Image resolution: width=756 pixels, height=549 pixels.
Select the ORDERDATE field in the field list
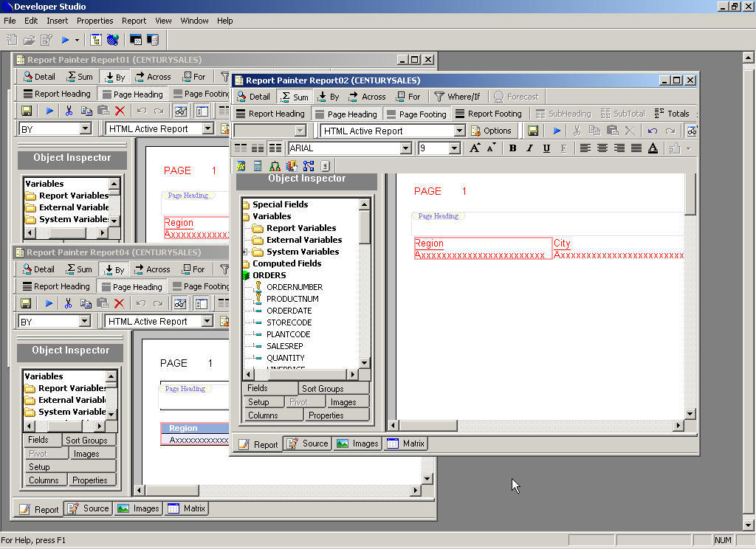tap(289, 311)
